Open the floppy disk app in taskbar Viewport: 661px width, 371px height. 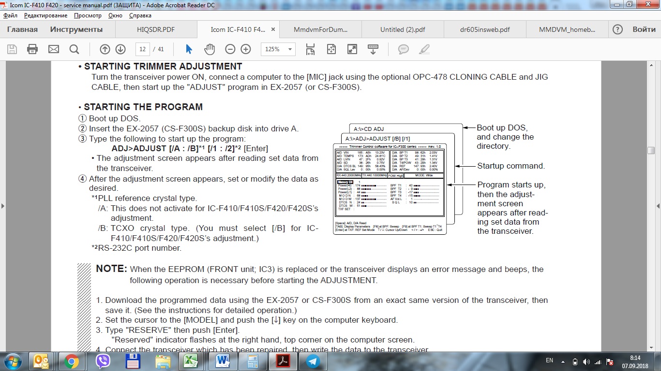click(x=133, y=361)
